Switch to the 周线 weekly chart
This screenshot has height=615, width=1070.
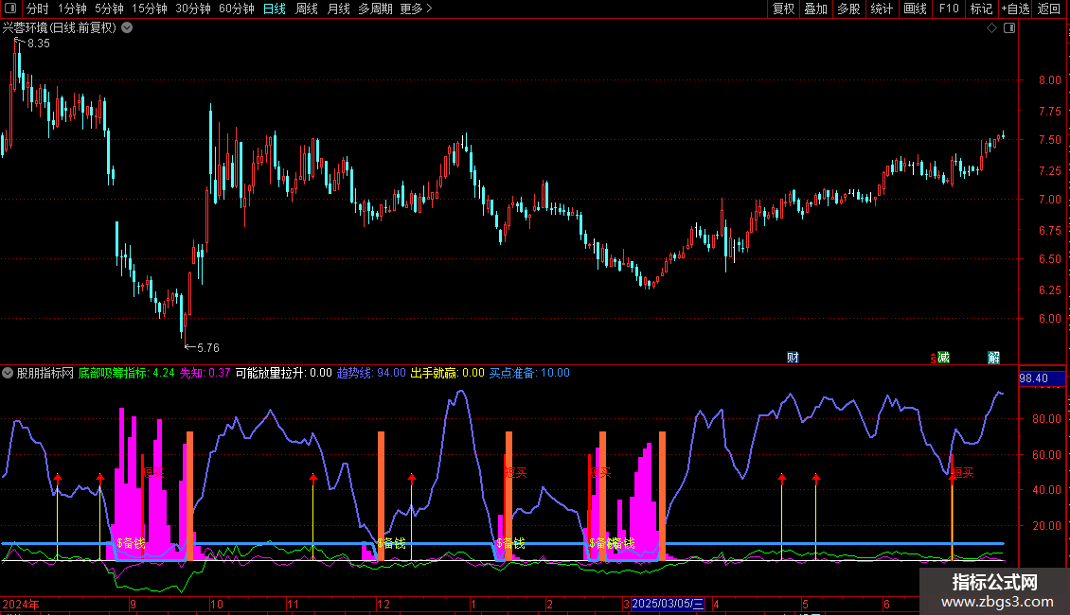click(x=307, y=9)
